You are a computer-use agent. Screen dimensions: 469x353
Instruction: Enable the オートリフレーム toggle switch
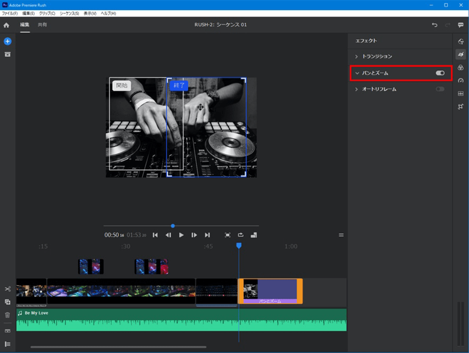tap(440, 89)
